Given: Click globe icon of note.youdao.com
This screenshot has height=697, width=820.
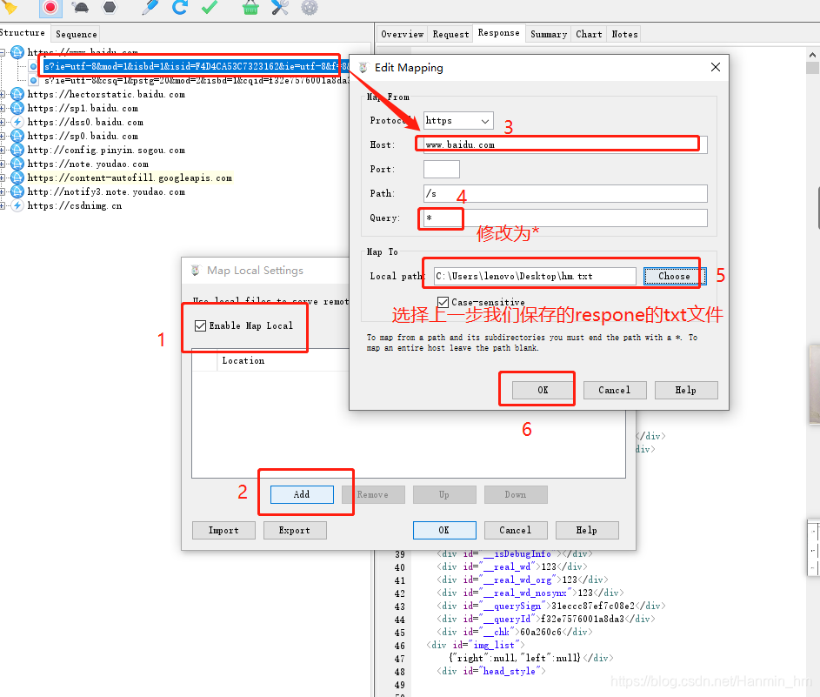Looking at the screenshot, I should pyautogui.click(x=17, y=164).
